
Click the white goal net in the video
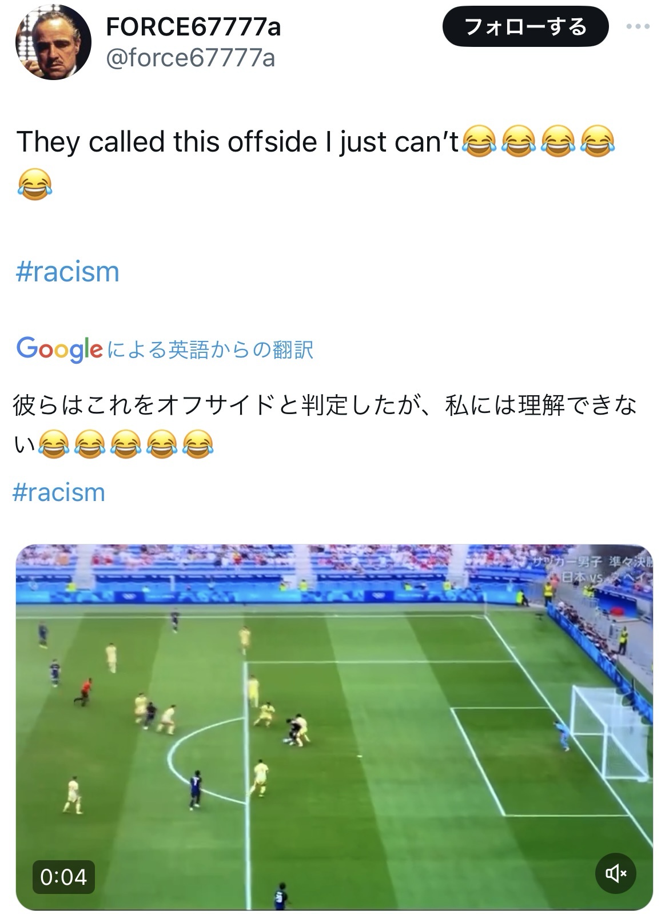tap(611, 733)
